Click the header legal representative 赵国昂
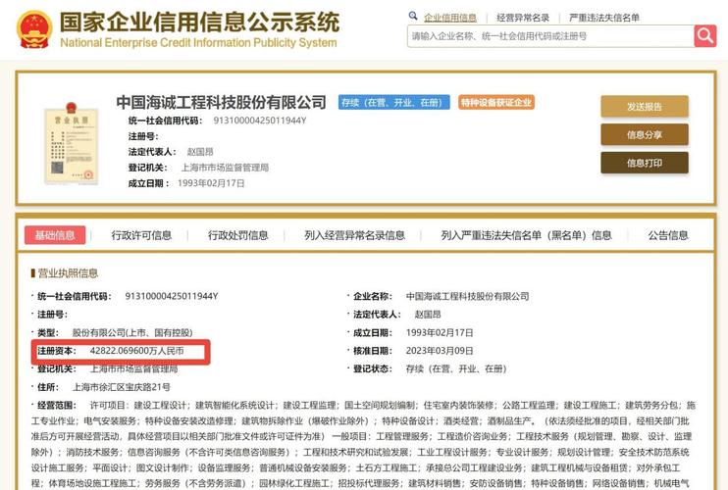 point(200,152)
